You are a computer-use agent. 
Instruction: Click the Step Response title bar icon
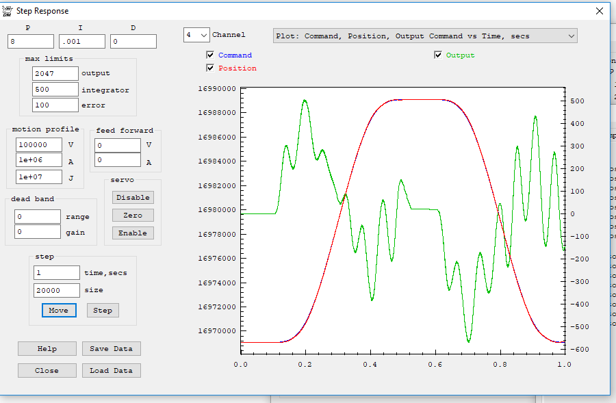(x=8, y=10)
